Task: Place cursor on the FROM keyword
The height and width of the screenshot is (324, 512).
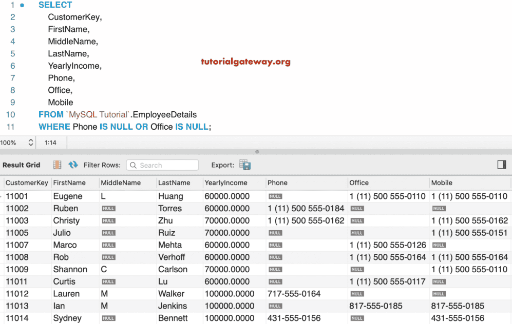Action: [51, 114]
